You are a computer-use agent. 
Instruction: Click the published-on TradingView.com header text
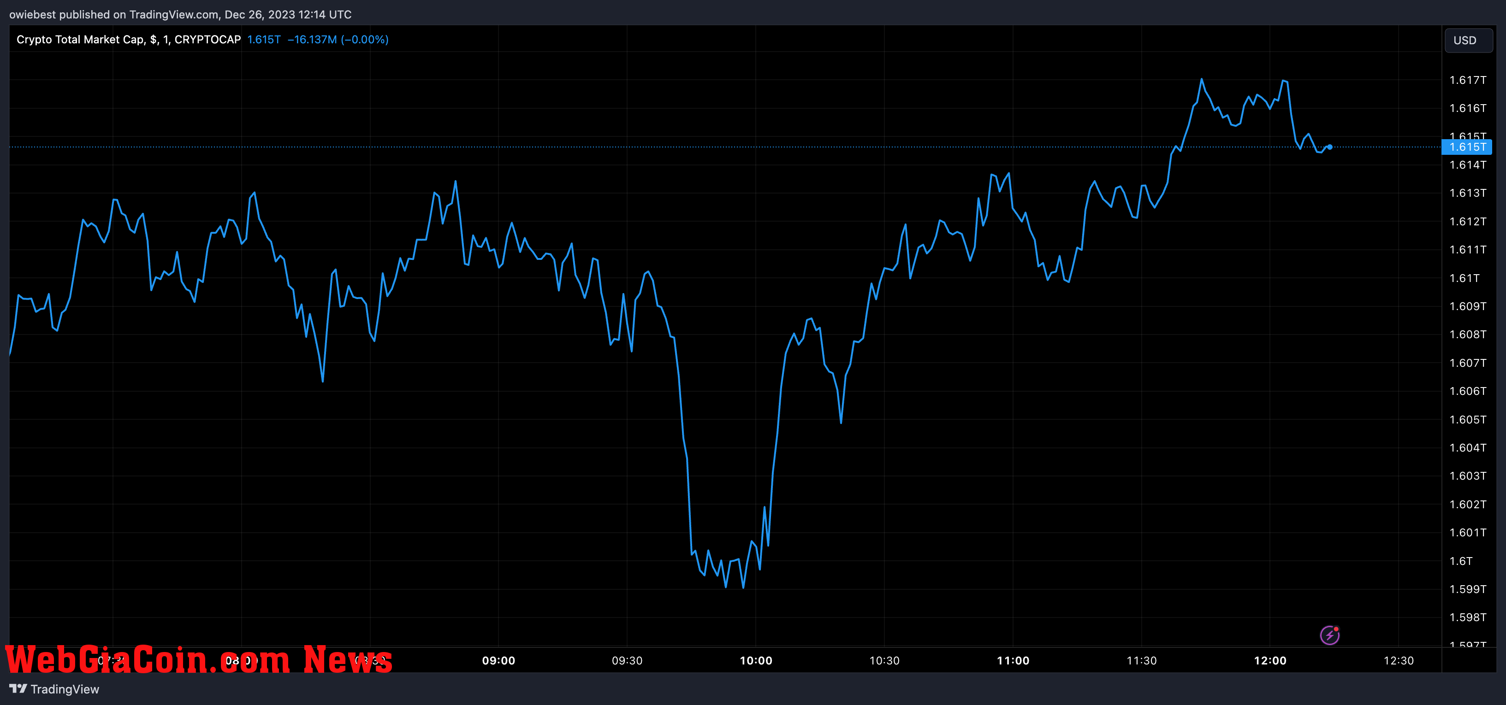coord(180,14)
